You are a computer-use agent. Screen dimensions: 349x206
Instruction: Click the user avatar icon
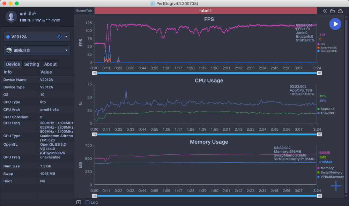(x=11, y=17)
